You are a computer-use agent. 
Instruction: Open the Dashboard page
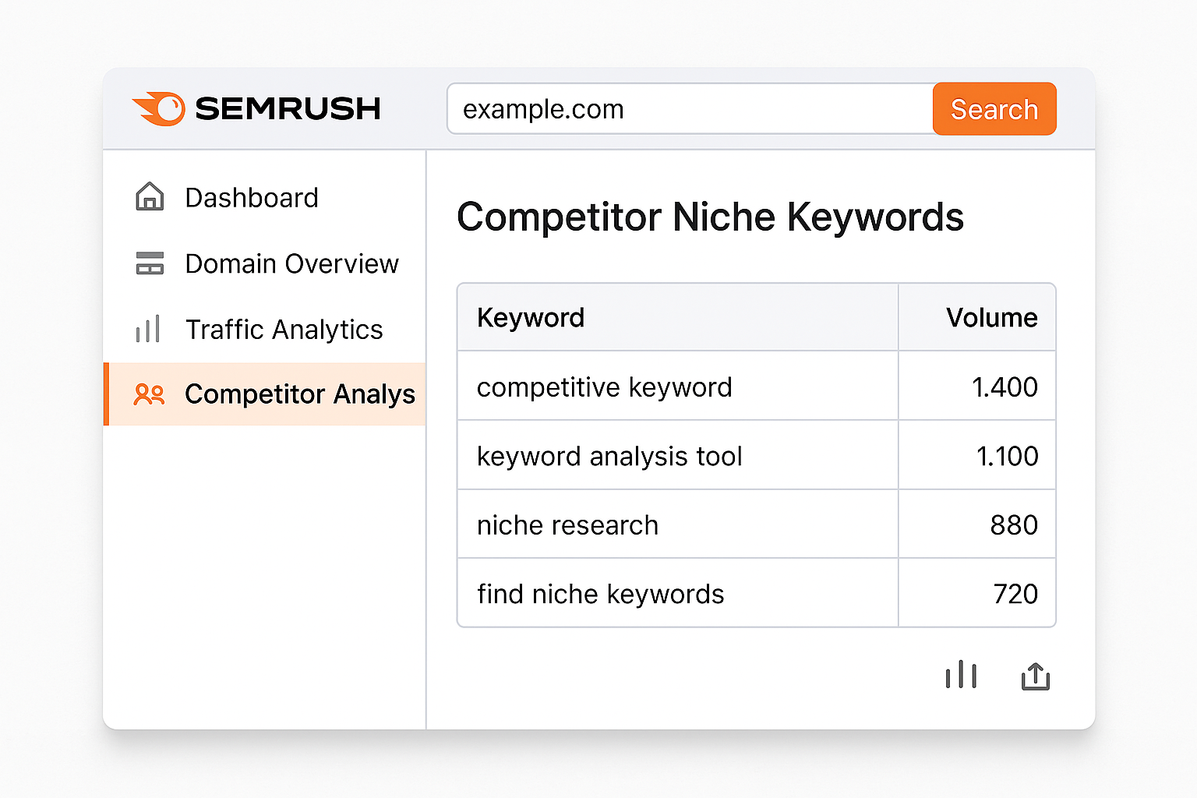tap(251, 197)
